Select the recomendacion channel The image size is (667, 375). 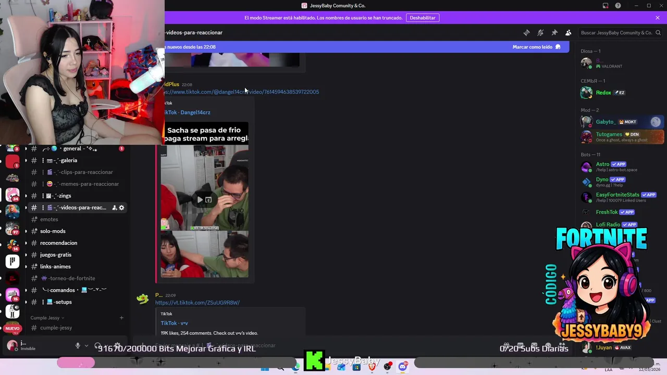point(76,243)
